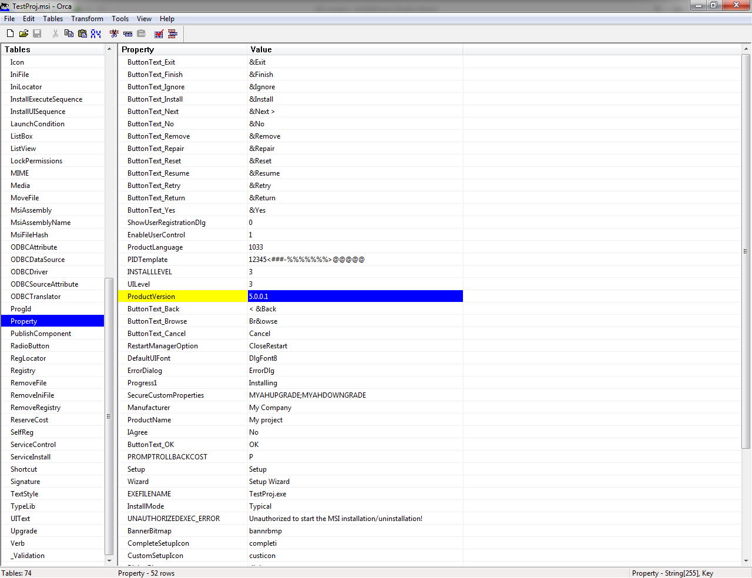The width and height of the screenshot is (752, 578).
Task: Click the MYAHUPGRADE;MYAHDOWNGRADE value cell
Action: 355,395
